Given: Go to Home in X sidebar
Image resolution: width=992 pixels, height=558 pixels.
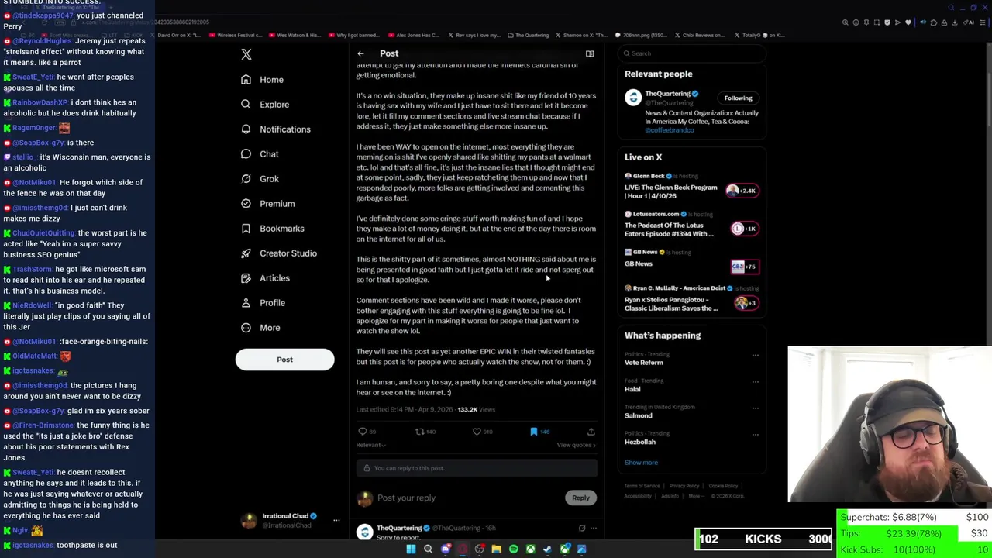Looking at the screenshot, I should click(x=262, y=80).
